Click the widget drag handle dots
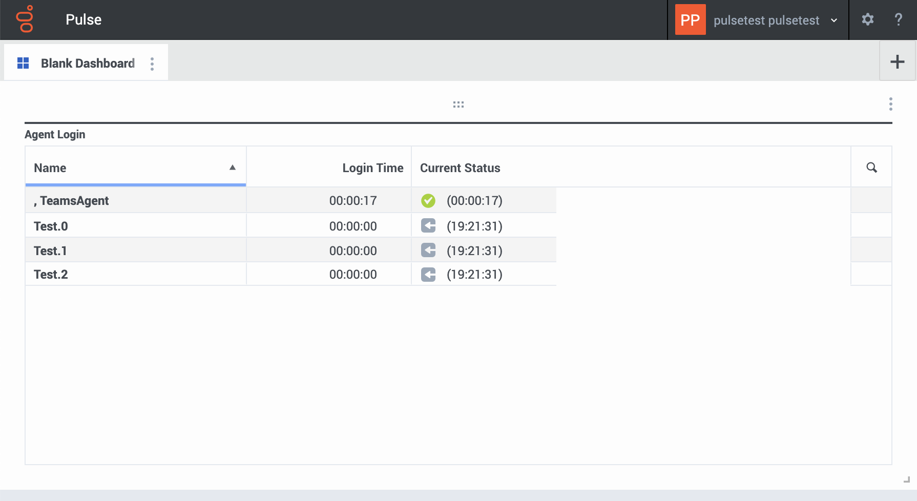 (x=459, y=105)
